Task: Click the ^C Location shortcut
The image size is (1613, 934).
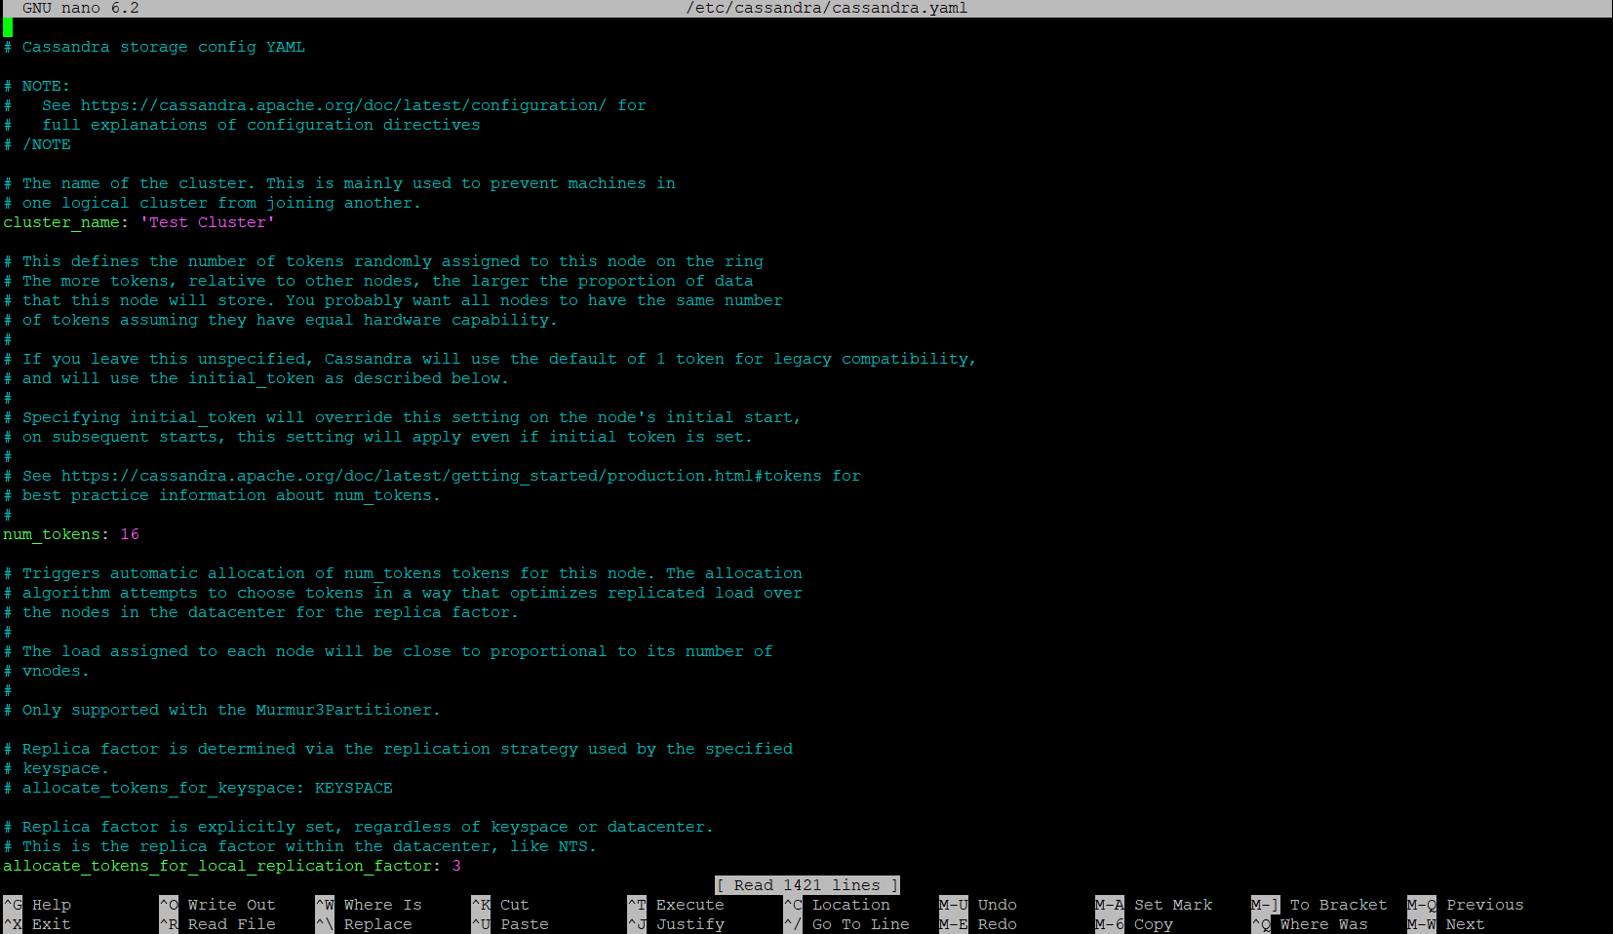Action: pyautogui.click(x=837, y=905)
